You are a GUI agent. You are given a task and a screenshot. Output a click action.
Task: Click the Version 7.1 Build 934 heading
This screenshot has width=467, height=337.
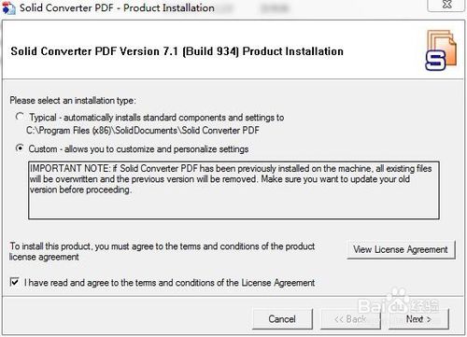click(x=177, y=51)
